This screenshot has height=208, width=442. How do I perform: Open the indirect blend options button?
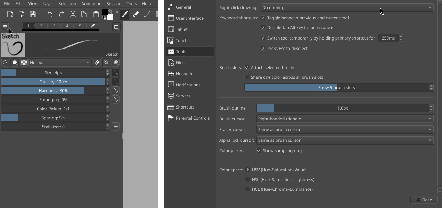coord(116,63)
